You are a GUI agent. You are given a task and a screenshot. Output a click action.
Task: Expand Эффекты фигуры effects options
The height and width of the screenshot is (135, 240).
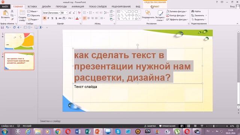tap(177, 19)
